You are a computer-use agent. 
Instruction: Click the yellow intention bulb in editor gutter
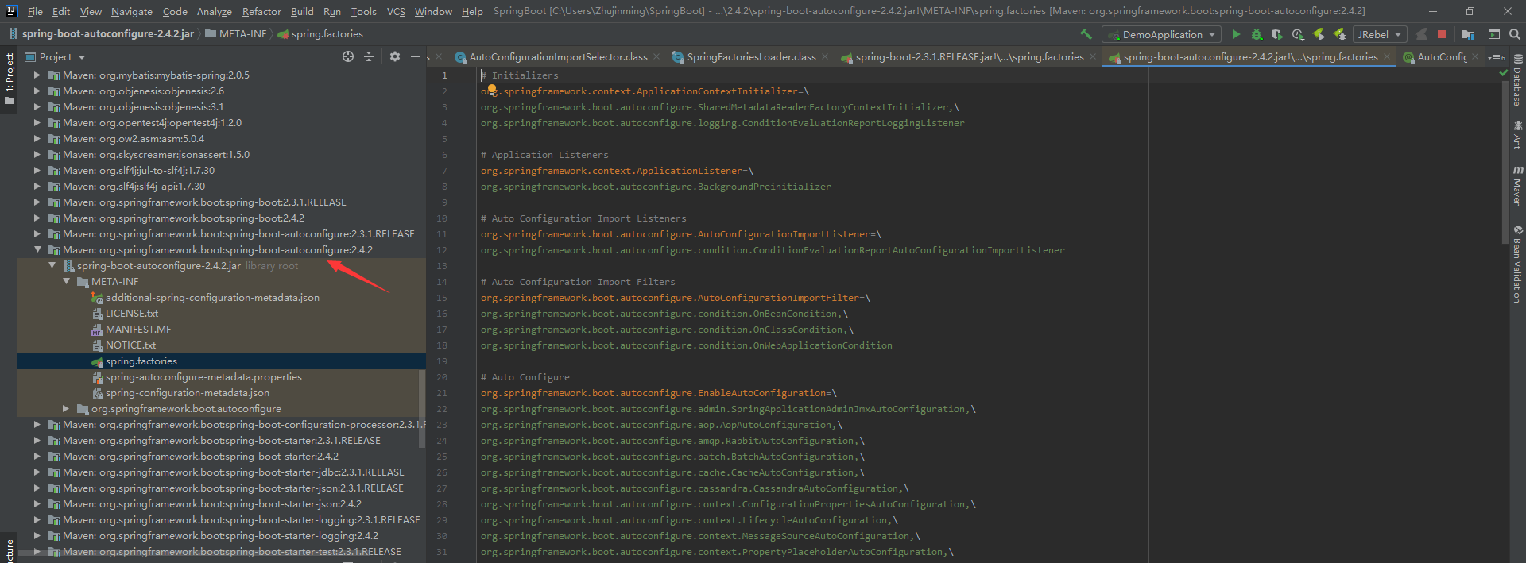tap(491, 89)
